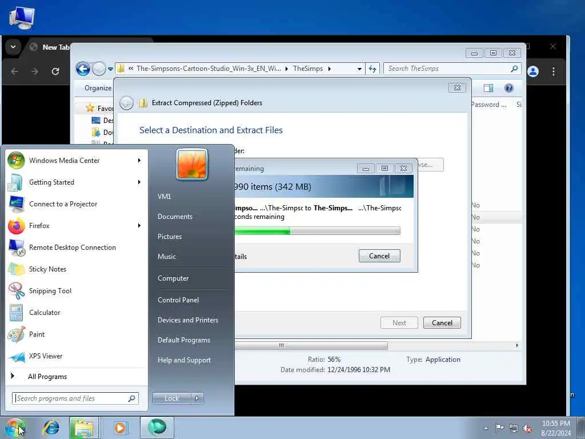This screenshot has height=439, width=585.
Task: Click the Lock button
Action: click(x=171, y=398)
